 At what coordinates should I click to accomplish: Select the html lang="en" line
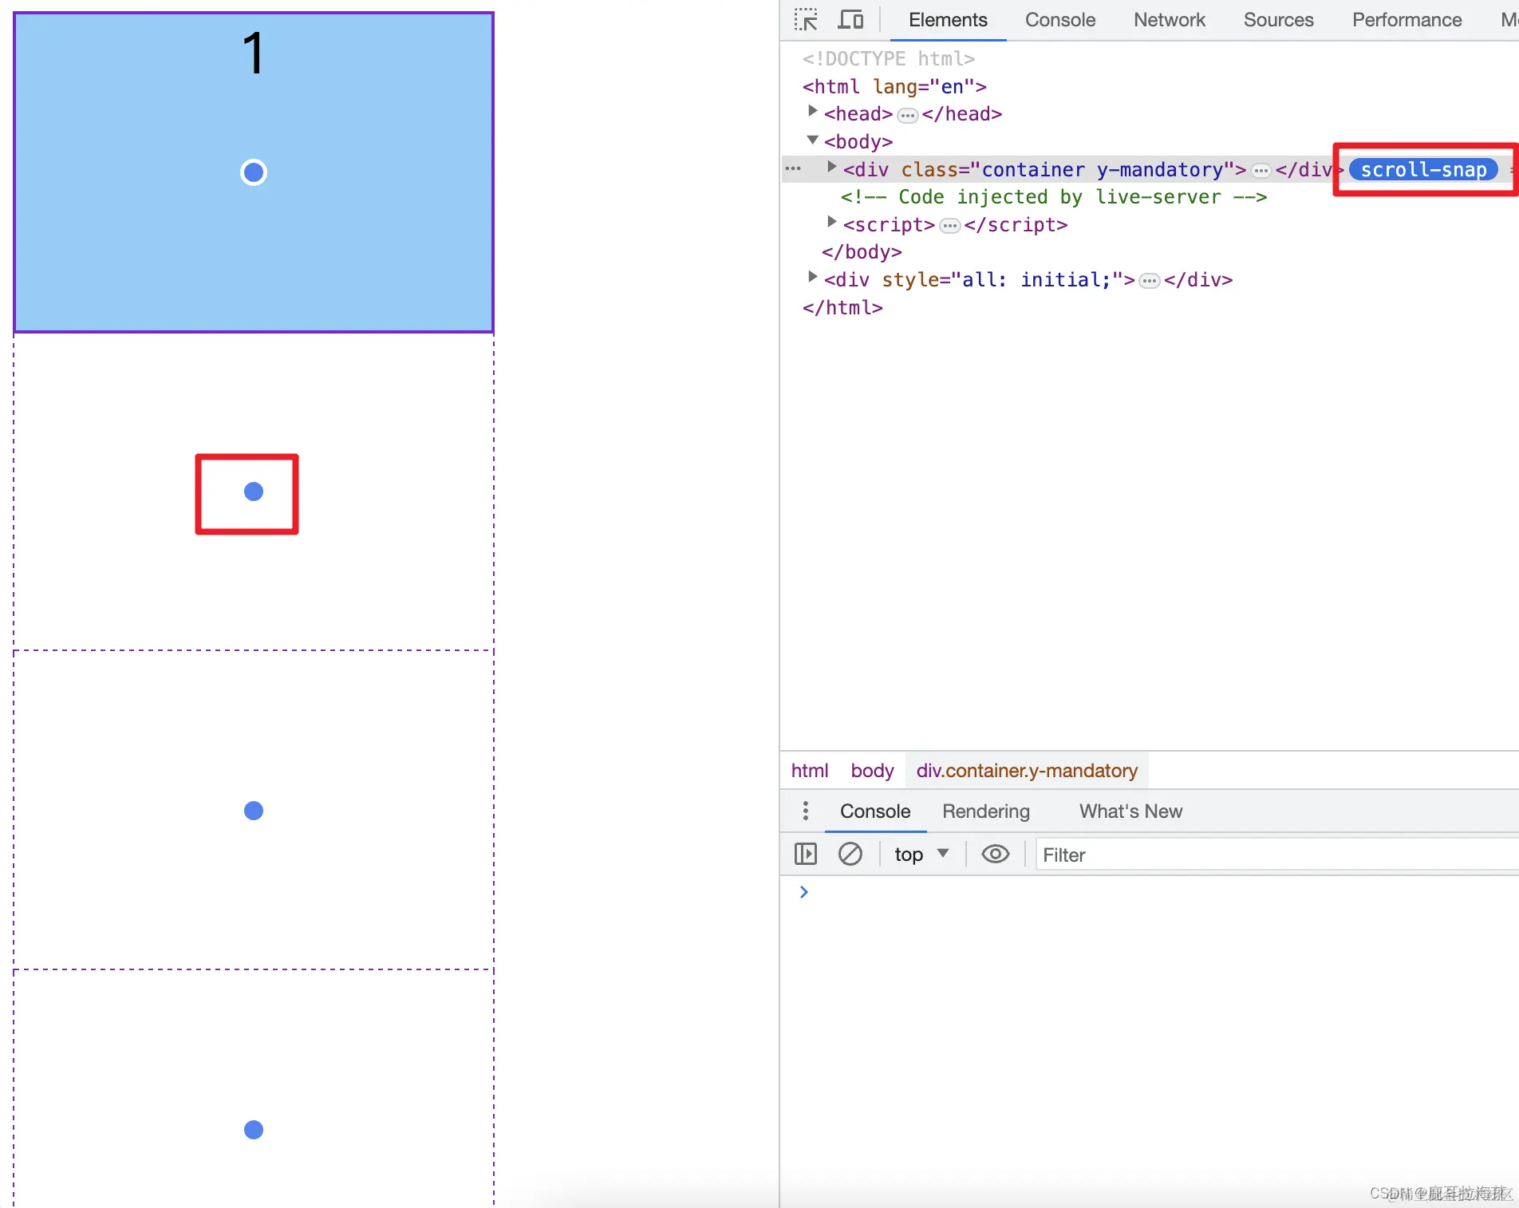point(894,86)
